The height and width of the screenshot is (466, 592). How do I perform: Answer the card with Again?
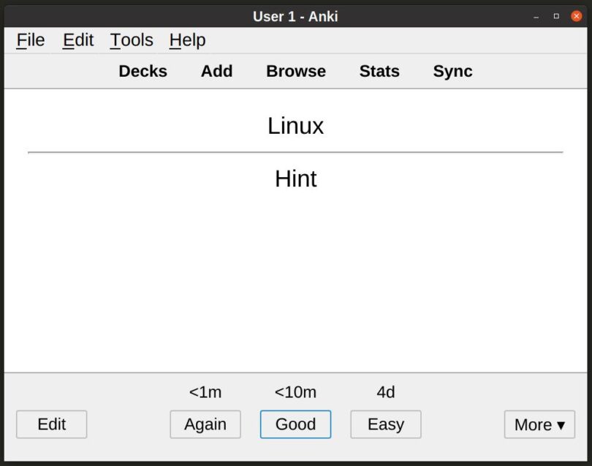coord(205,424)
